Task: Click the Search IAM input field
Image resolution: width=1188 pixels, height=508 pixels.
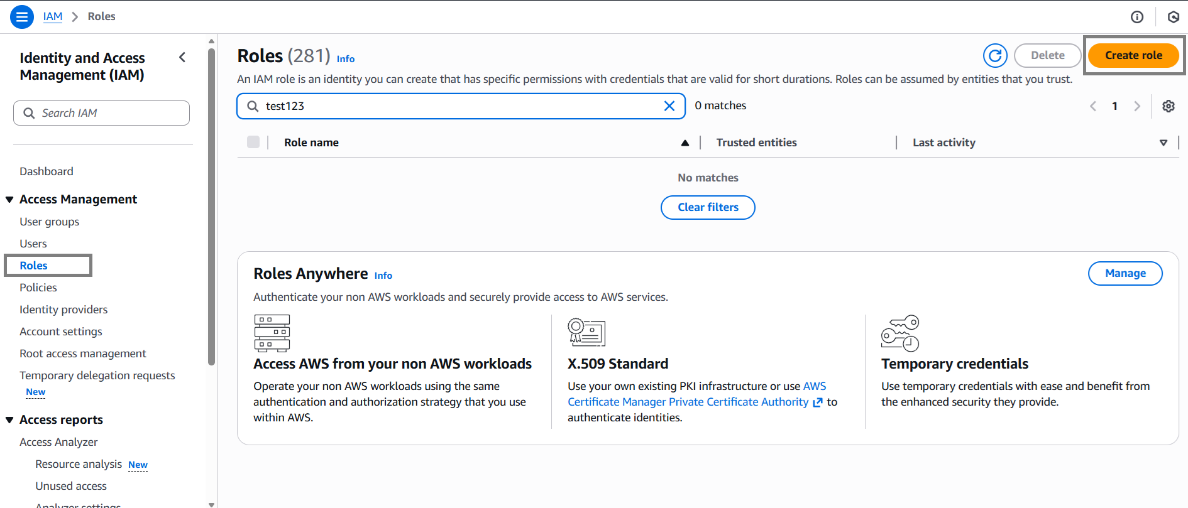Action: [101, 113]
